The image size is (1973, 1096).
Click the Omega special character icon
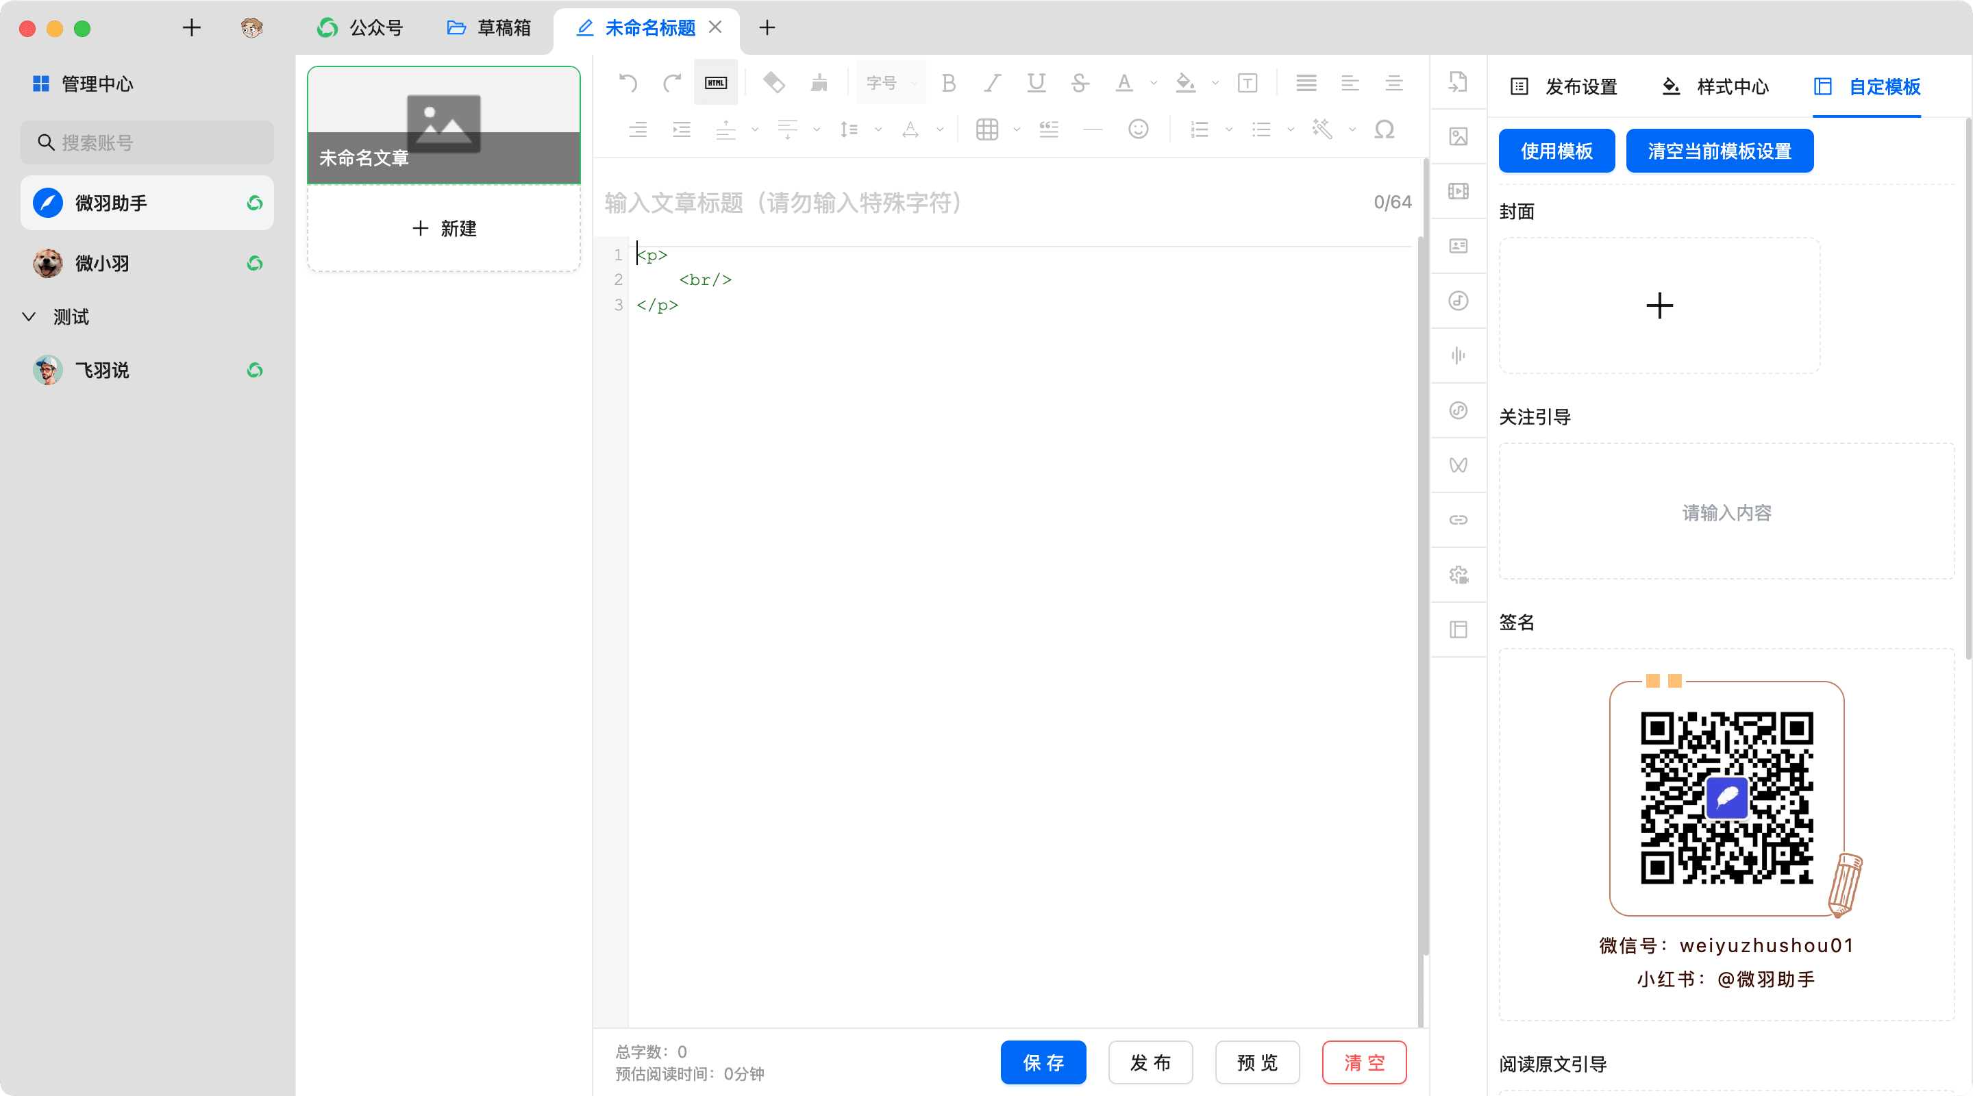point(1384,129)
